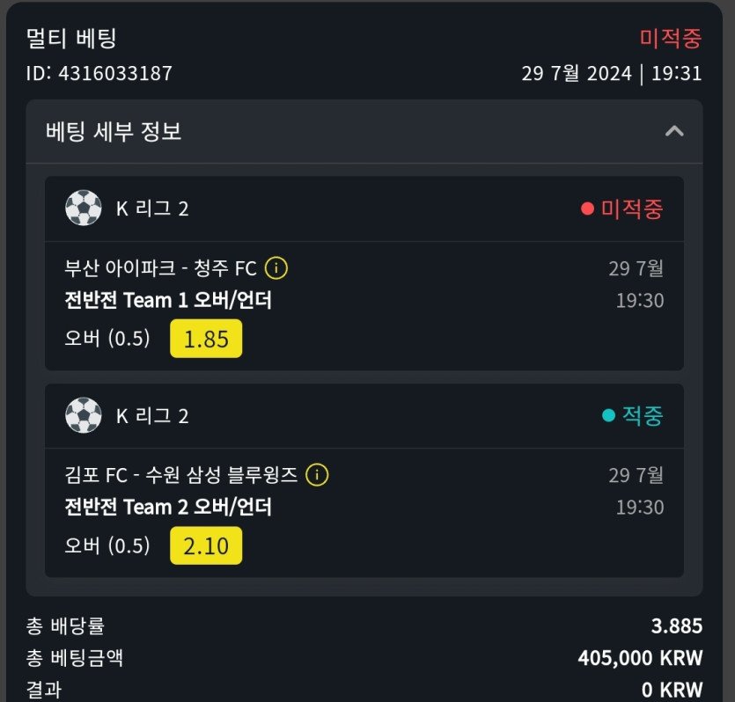Viewport: 735px width, 702px height.
Task: Click the red 미적중 status dot in first bet
Action: (x=588, y=209)
